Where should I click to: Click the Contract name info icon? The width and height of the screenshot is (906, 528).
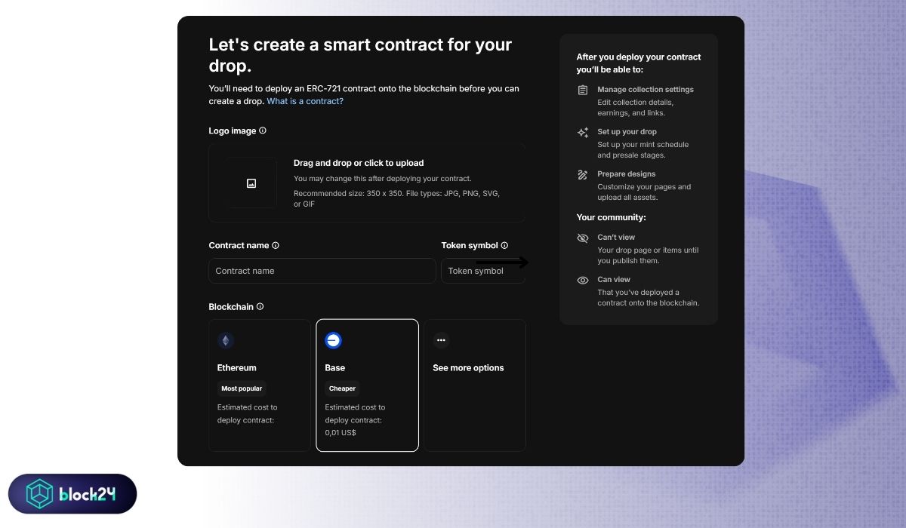coord(276,245)
